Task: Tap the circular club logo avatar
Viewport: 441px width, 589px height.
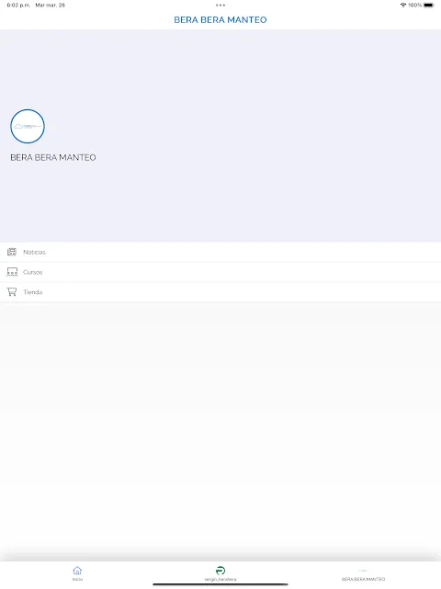Action: pyautogui.click(x=28, y=126)
